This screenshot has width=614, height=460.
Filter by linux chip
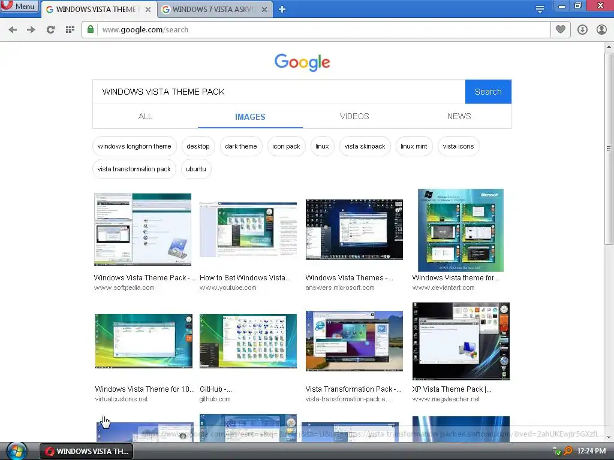point(322,146)
